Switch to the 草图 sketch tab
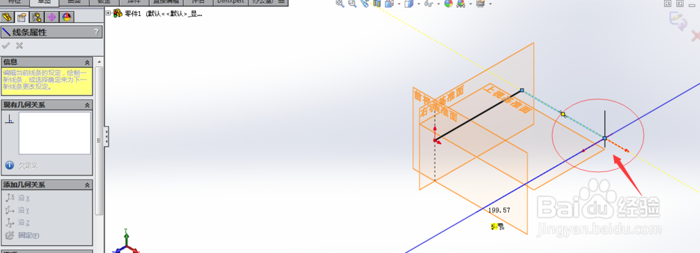This screenshot has width=700, height=253. pyautogui.click(x=44, y=2)
